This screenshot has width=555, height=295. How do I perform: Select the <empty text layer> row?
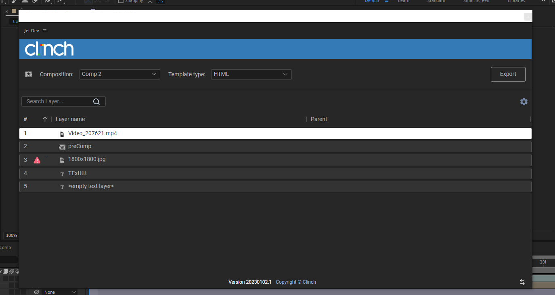pyautogui.click(x=275, y=186)
